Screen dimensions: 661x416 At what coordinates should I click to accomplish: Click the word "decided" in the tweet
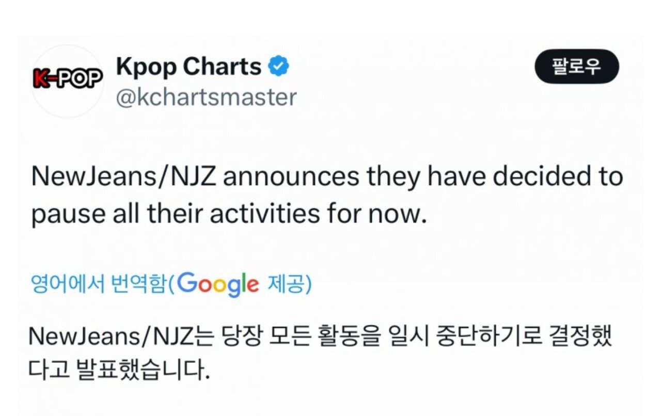541,177
